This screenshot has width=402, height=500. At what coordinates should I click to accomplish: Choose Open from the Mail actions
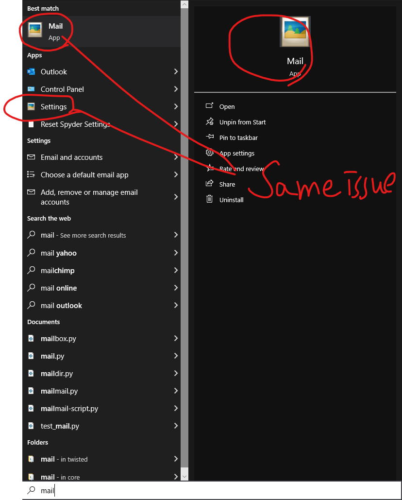coord(227,107)
